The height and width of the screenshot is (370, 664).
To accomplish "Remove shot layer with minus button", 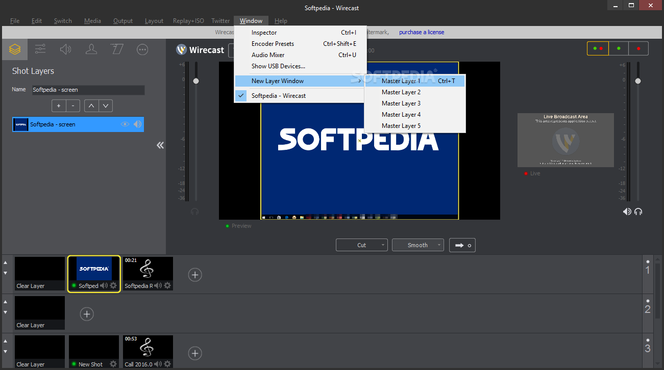I will tap(73, 105).
